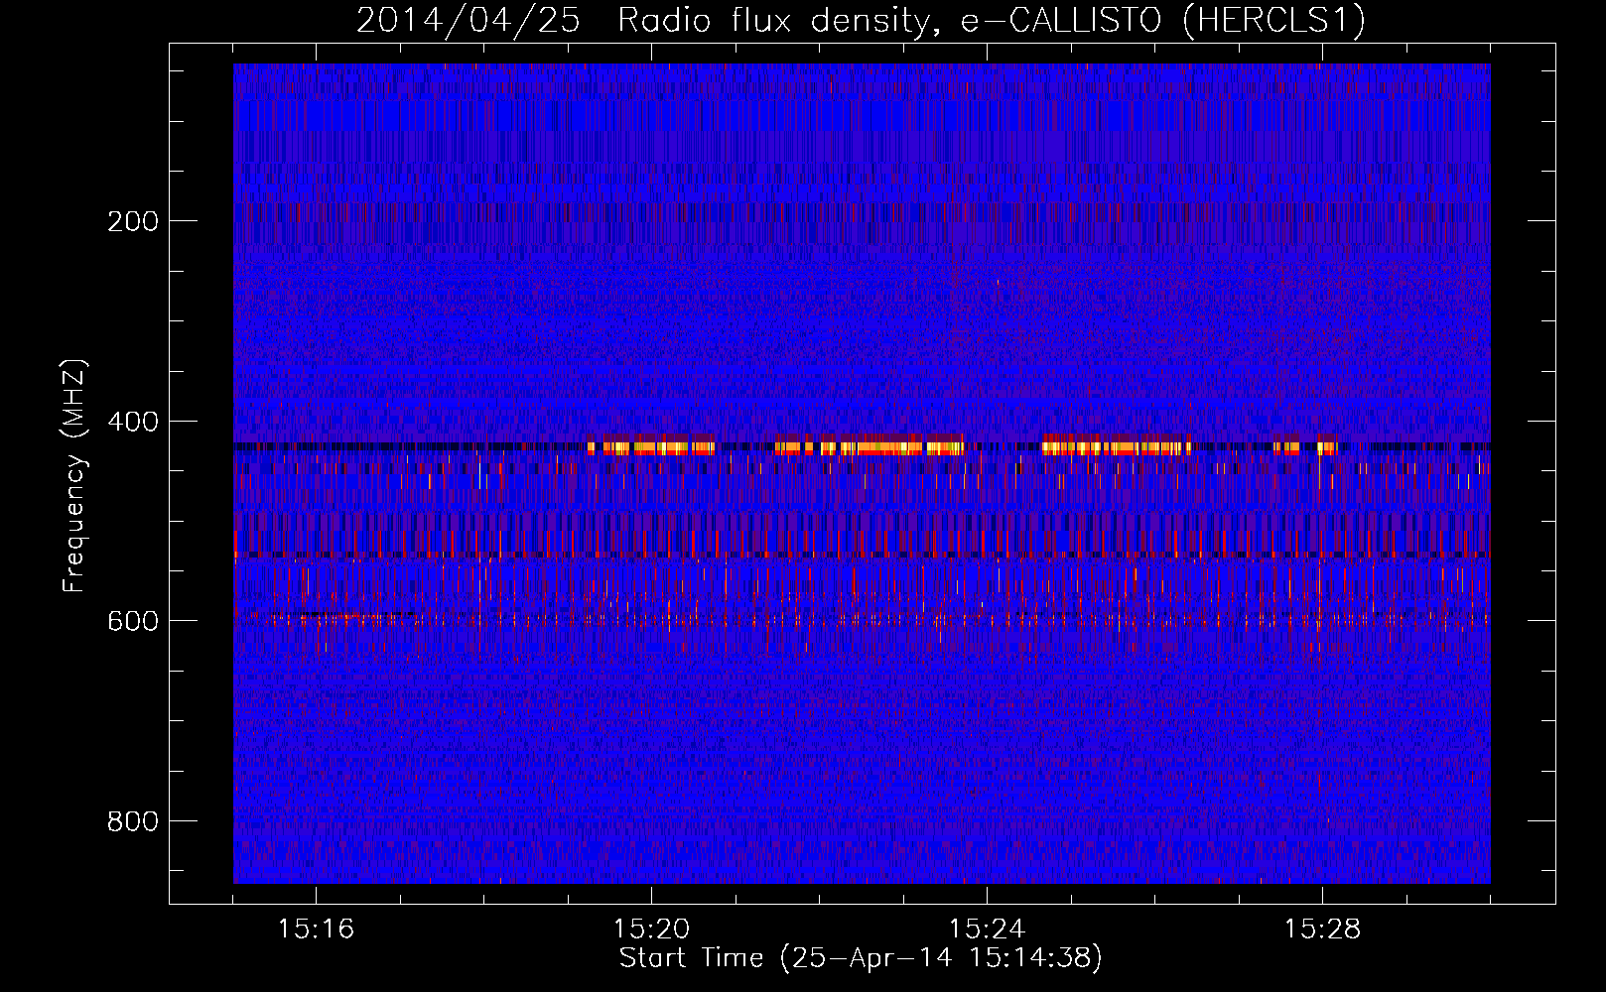Click the 600 frequency tick label
The image size is (1606, 992).
click(133, 621)
